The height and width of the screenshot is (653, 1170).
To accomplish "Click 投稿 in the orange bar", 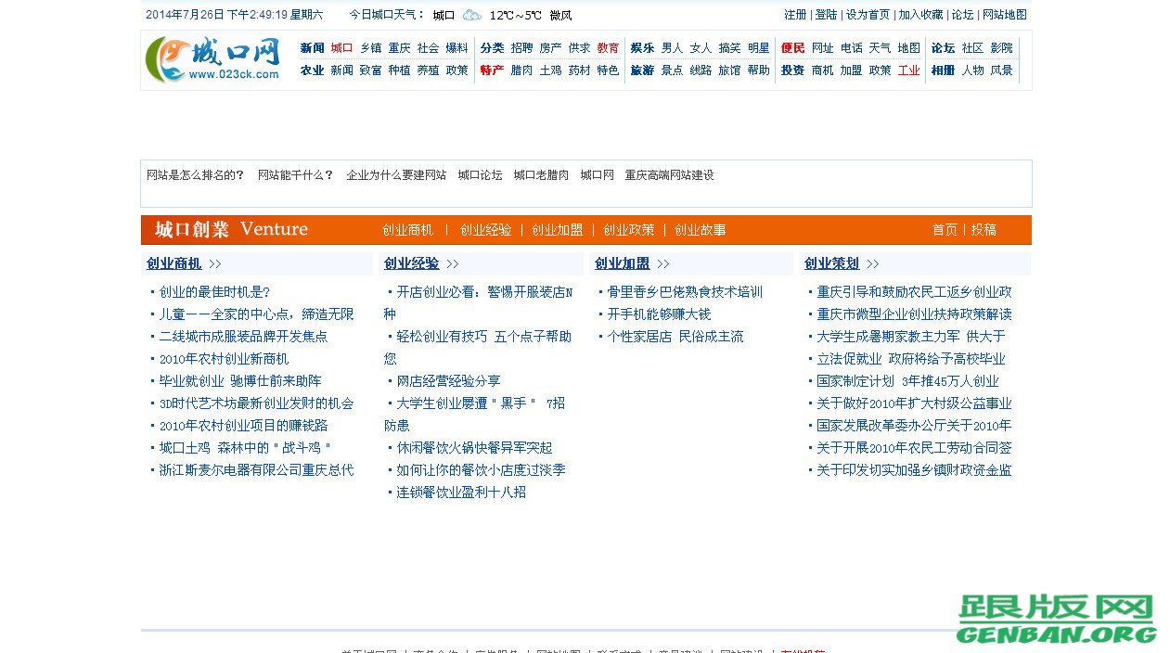I will [983, 229].
